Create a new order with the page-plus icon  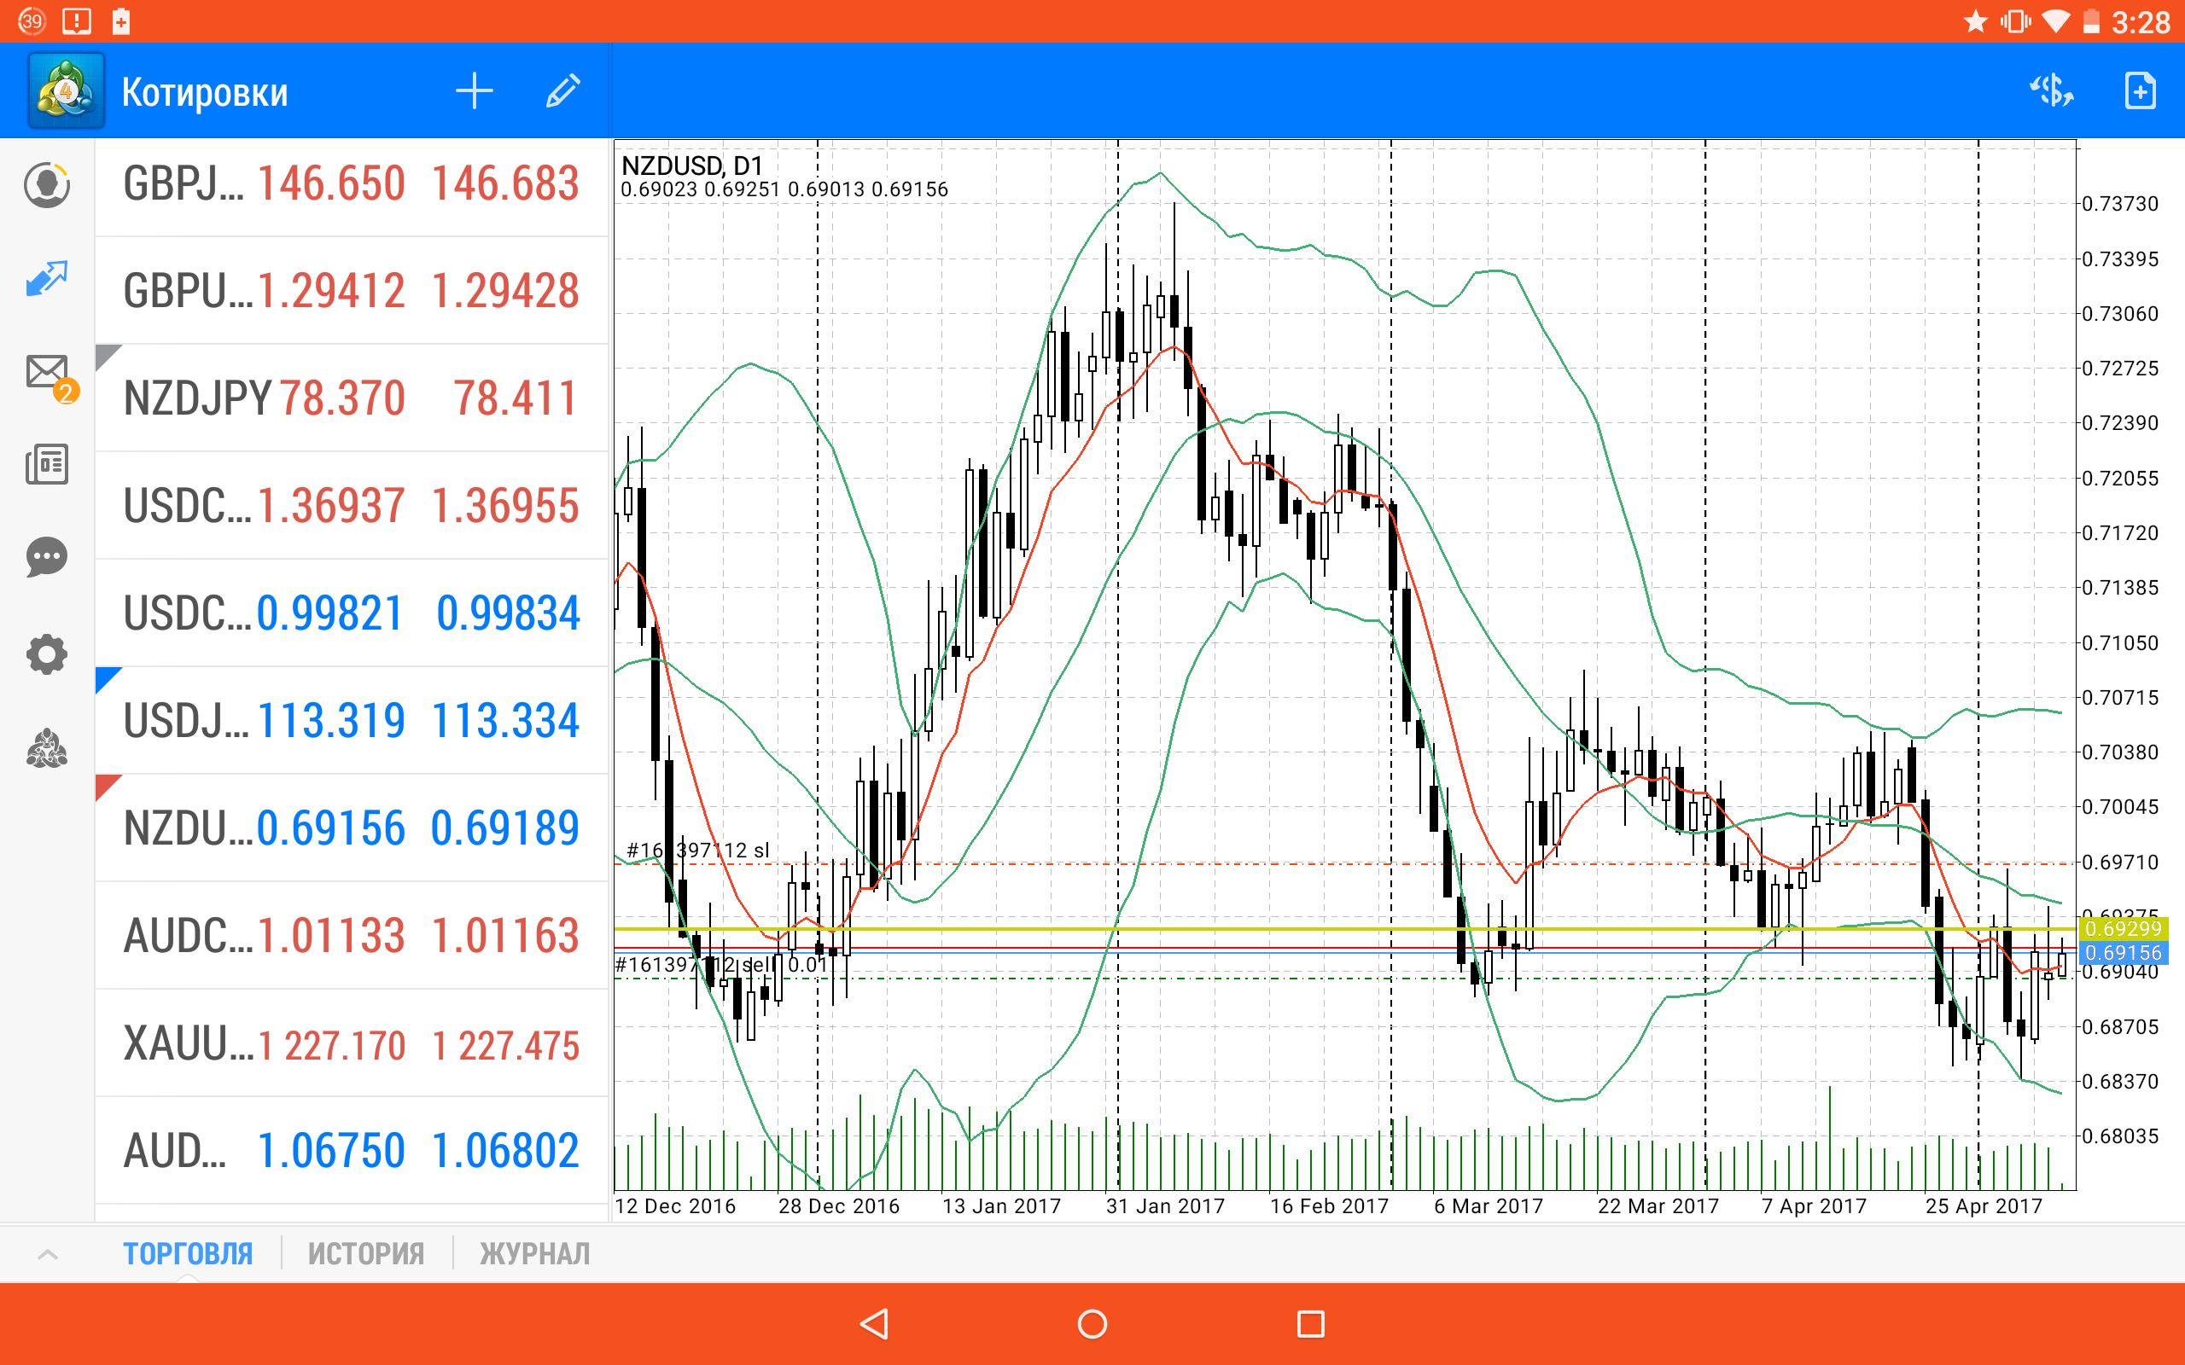(2140, 90)
